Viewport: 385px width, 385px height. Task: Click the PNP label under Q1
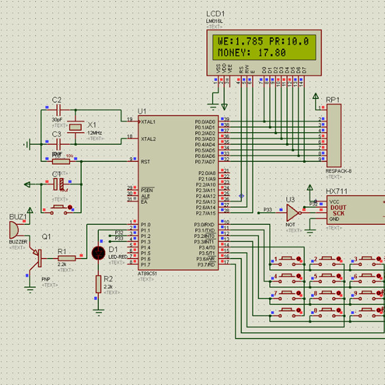[x=46, y=279]
